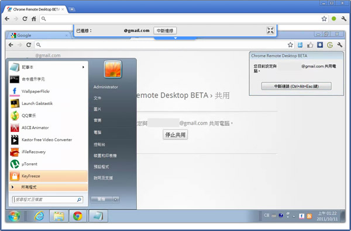Click 中斷連線 (Ctrl+Alt+Esc 鍵) button
The image size is (351, 231).
click(x=297, y=86)
